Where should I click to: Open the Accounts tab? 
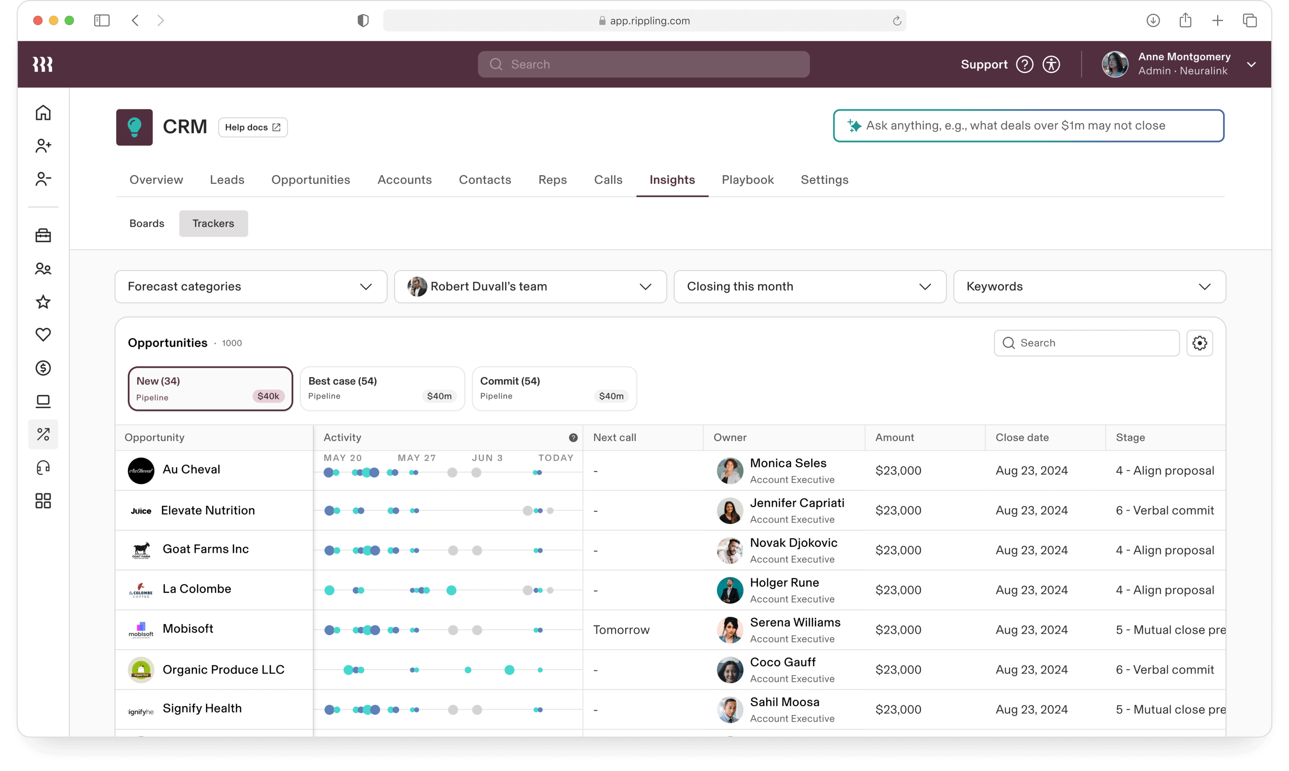(405, 180)
